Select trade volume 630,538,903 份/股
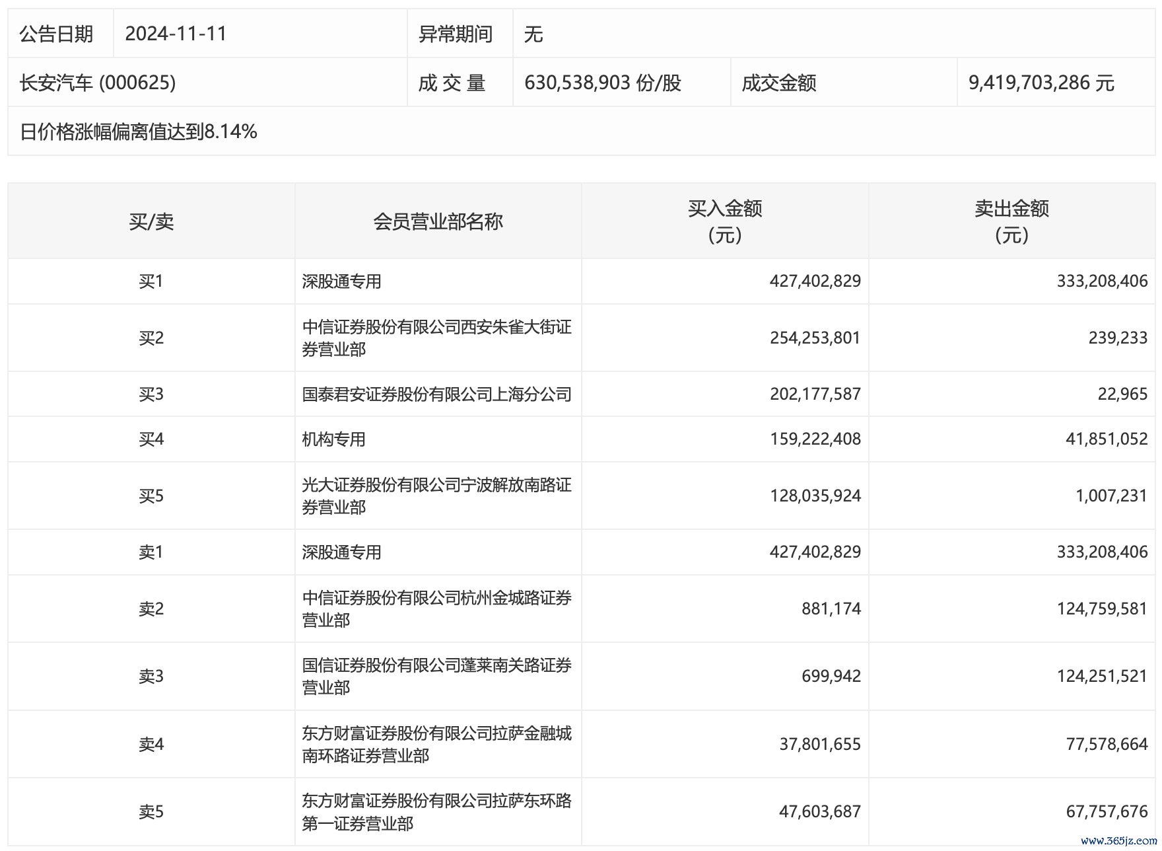 pyautogui.click(x=602, y=83)
